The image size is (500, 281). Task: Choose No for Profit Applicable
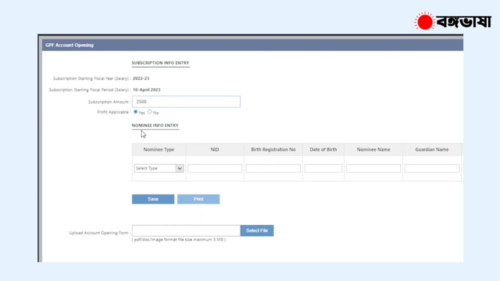150,112
